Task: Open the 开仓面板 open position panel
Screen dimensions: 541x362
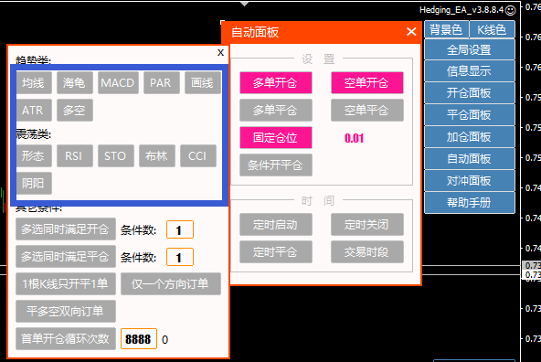Action: [x=470, y=93]
